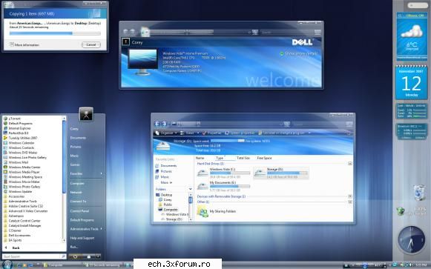Click the Forward arrow in Computer window
The height and width of the screenshot is (269, 431).
pyautogui.click(x=164, y=124)
